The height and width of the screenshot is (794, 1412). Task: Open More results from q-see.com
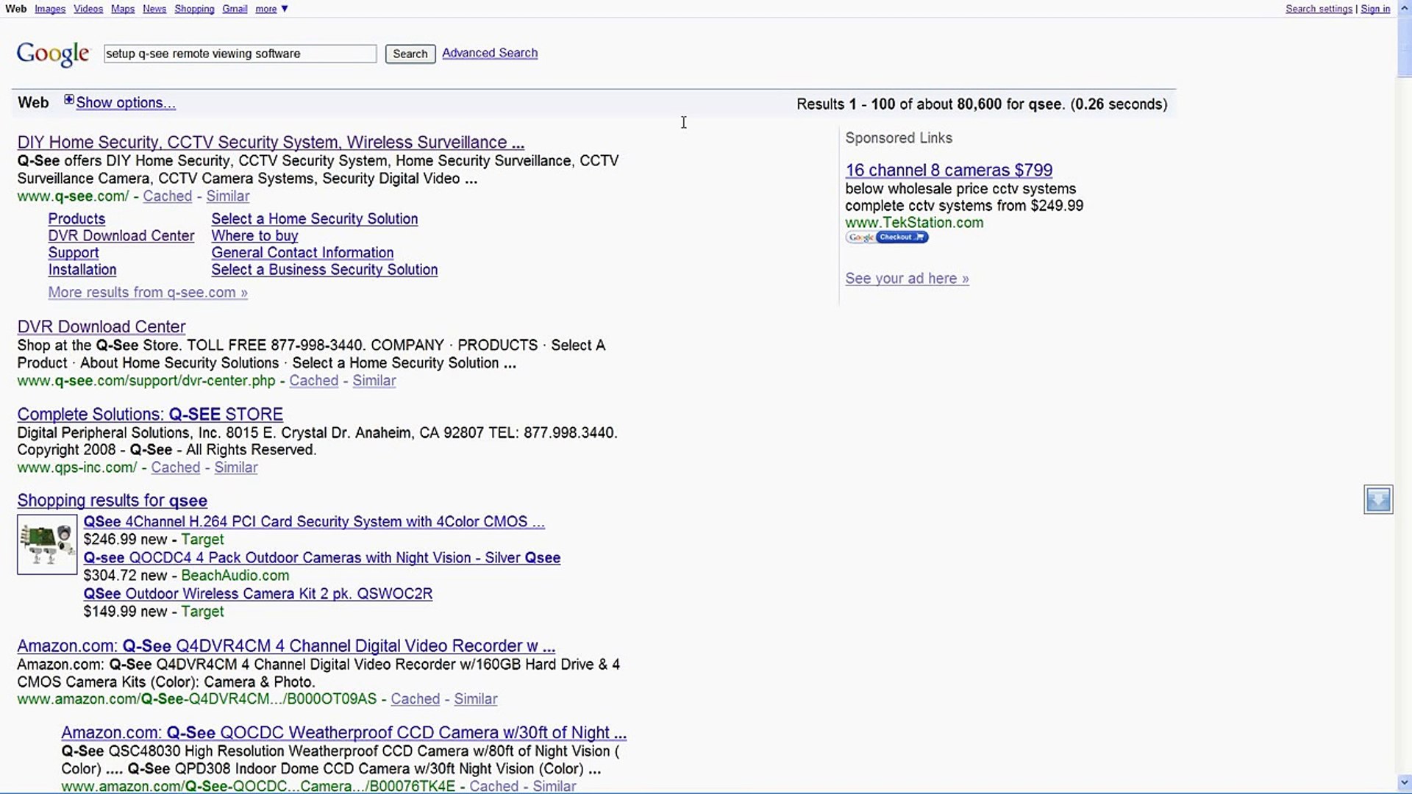pos(148,293)
